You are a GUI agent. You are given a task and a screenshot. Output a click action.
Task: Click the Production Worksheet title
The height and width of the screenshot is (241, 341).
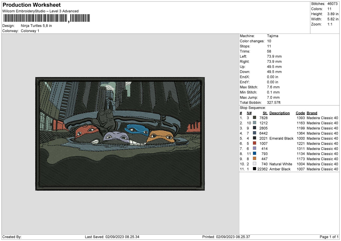tap(32, 5)
